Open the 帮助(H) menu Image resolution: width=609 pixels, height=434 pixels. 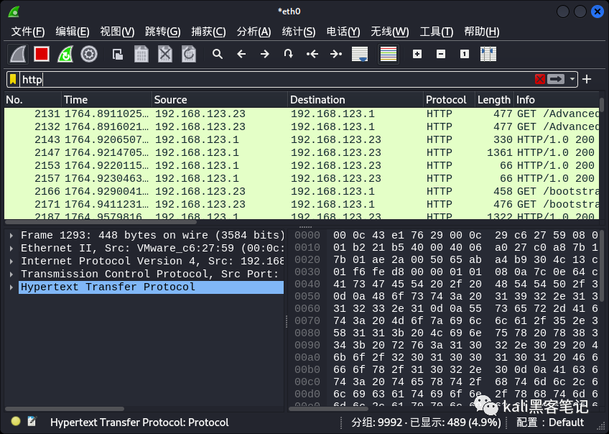[482, 32]
